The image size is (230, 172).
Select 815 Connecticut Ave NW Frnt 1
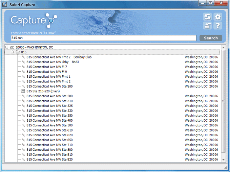[48, 77]
